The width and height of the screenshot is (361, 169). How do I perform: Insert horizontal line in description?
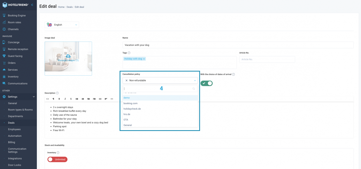pyautogui.click(x=112, y=99)
